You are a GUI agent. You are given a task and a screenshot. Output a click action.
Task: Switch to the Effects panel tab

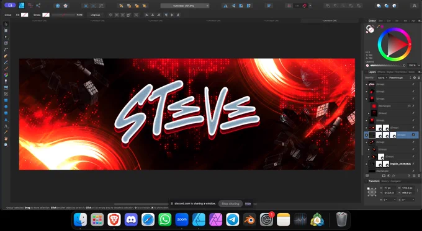381,72
